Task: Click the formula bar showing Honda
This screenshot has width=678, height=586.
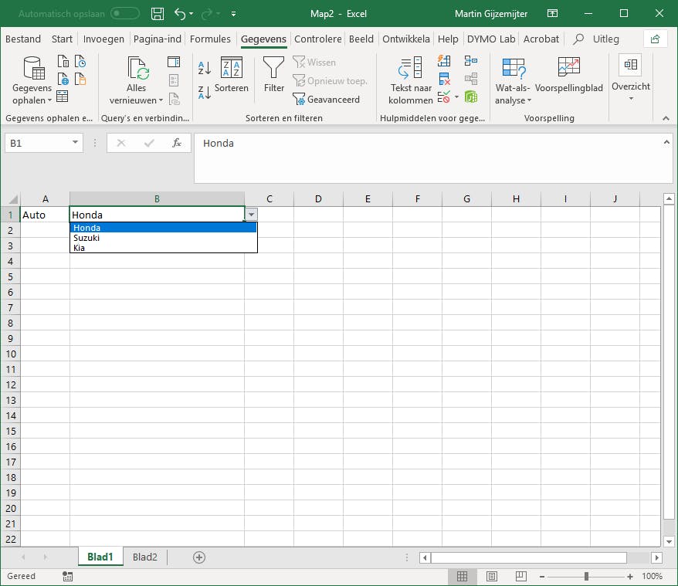Action: [433, 158]
